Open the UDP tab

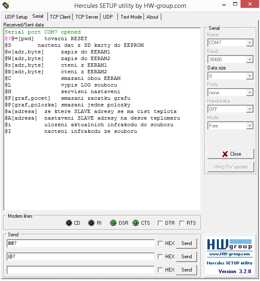tap(108, 17)
